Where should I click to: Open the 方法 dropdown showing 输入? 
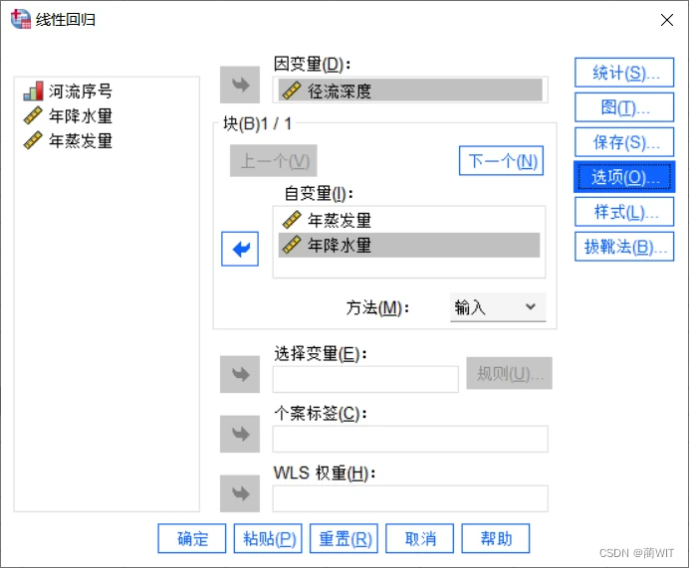click(498, 307)
